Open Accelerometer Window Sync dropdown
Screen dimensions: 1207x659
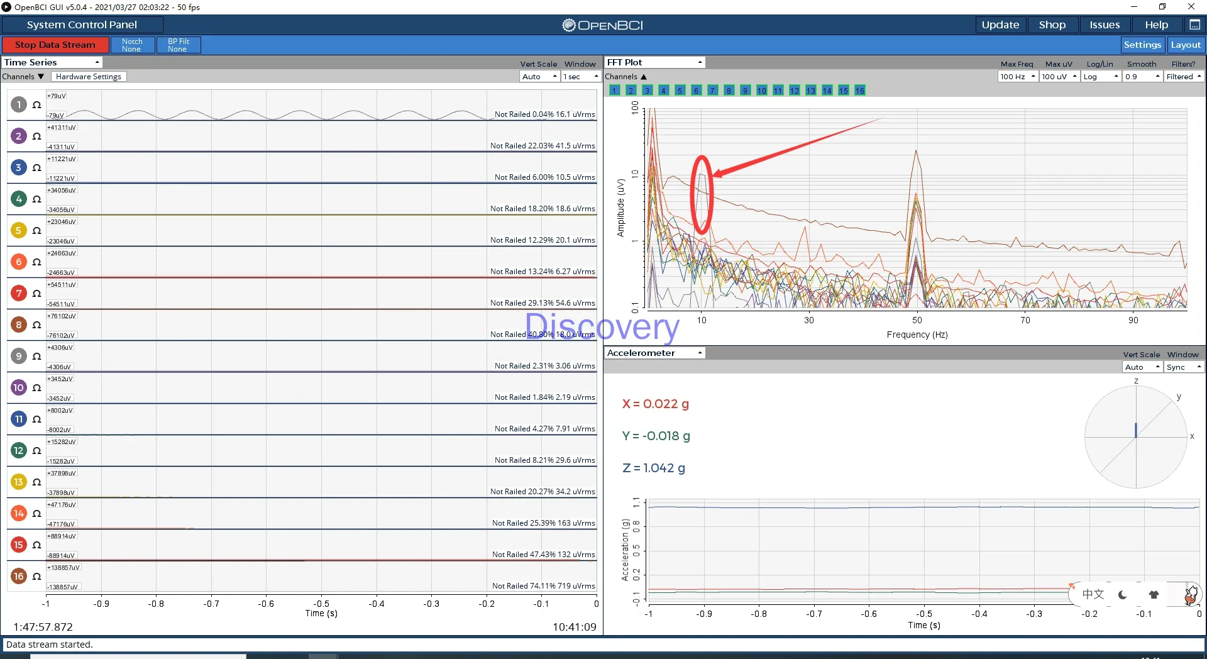(x=1184, y=367)
